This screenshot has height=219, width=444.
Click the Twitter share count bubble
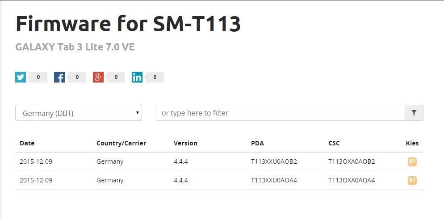tap(38, 77)
